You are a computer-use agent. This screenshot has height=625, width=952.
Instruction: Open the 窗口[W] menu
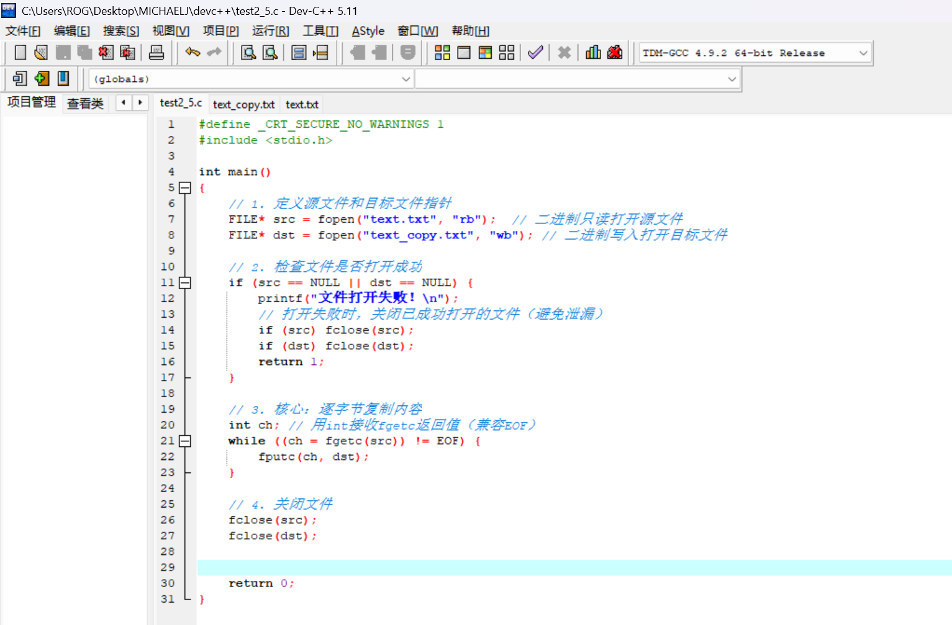click(x=418, y=31)
